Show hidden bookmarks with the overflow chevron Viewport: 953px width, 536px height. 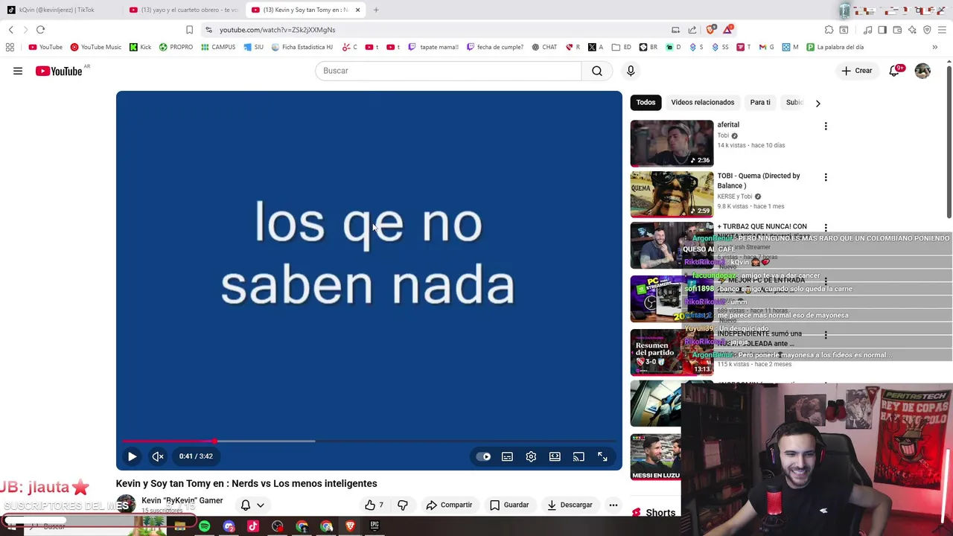coord(934,47)
